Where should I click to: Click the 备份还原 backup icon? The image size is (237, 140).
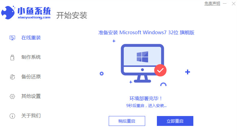click(12, 77)
